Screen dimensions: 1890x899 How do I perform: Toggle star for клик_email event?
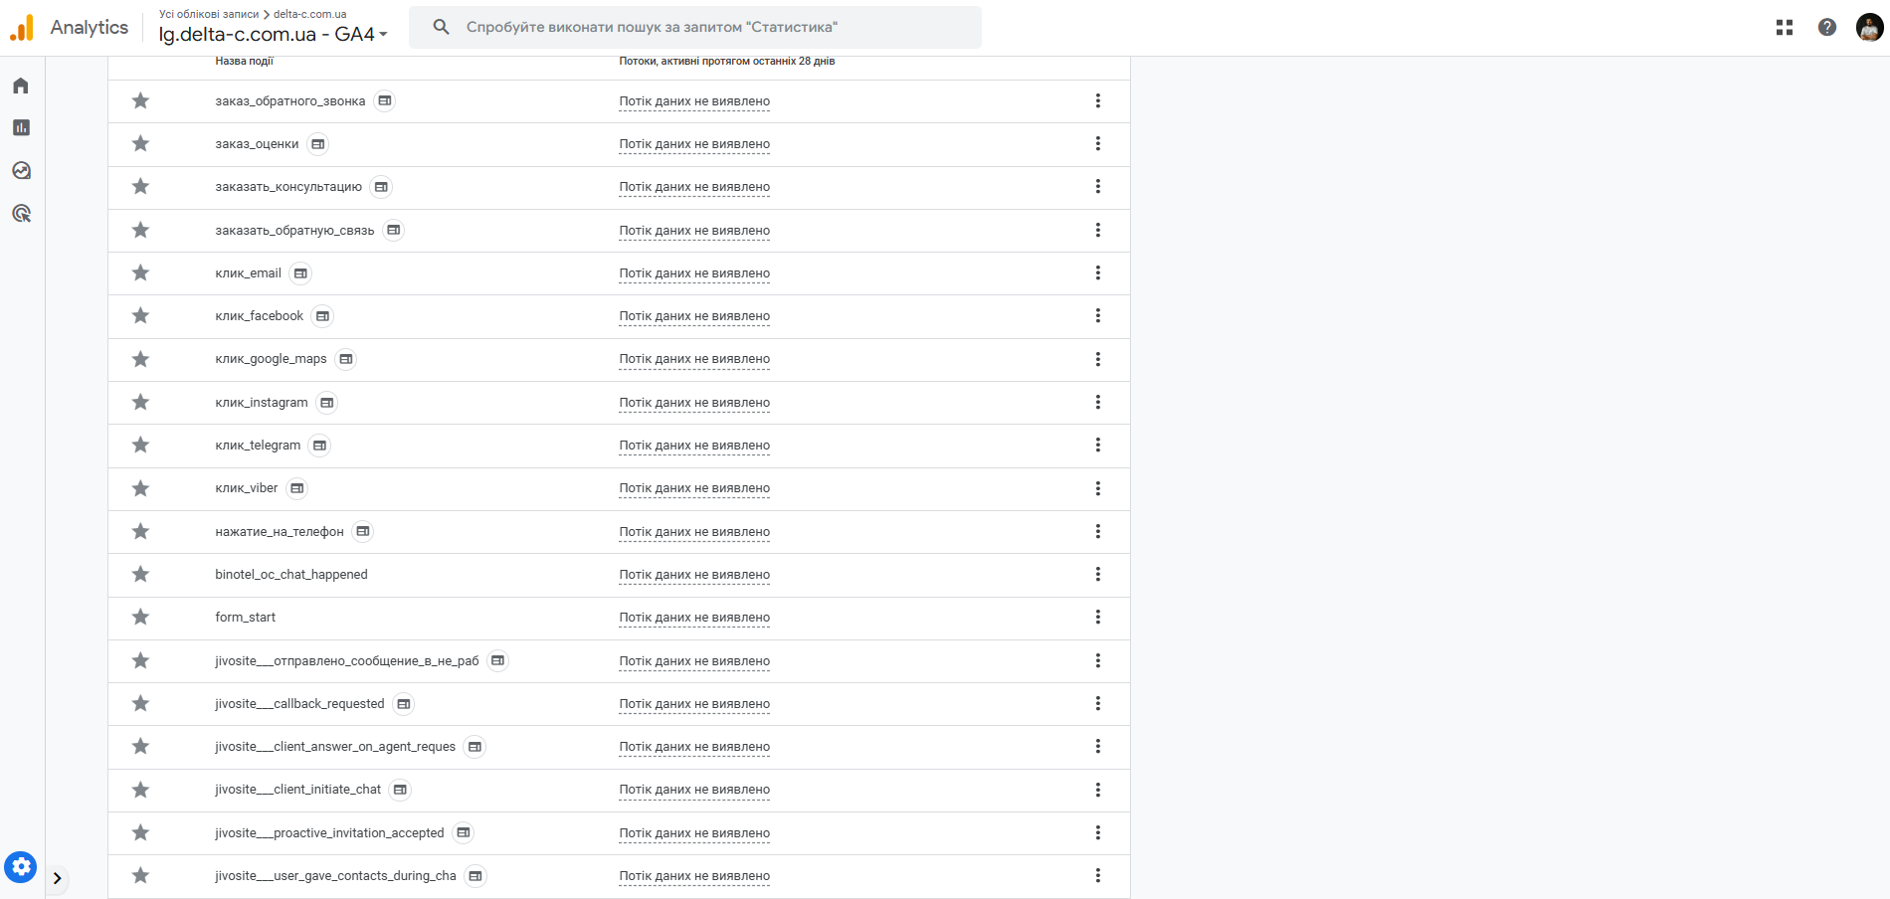pos(141,273)
